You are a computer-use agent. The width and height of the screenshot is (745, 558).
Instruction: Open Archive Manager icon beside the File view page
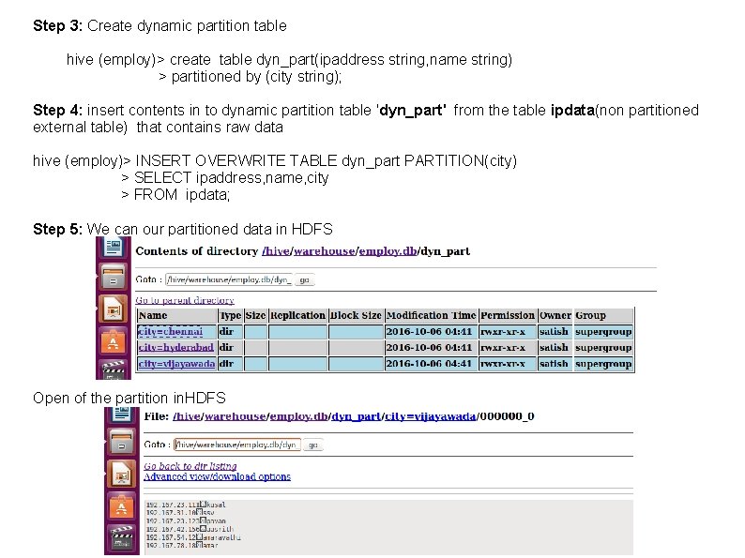[122, 441]
